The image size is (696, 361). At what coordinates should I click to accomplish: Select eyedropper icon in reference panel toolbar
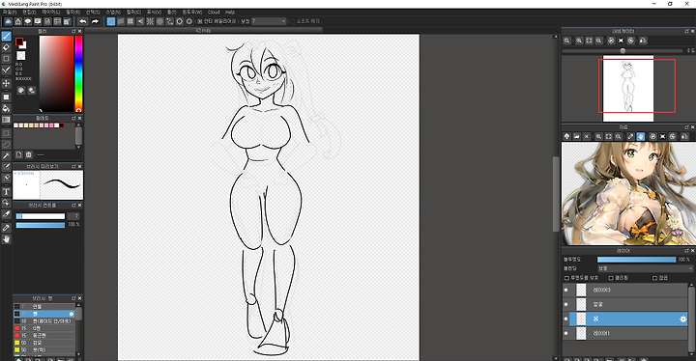pyautogui.click(x=630, y=136)
